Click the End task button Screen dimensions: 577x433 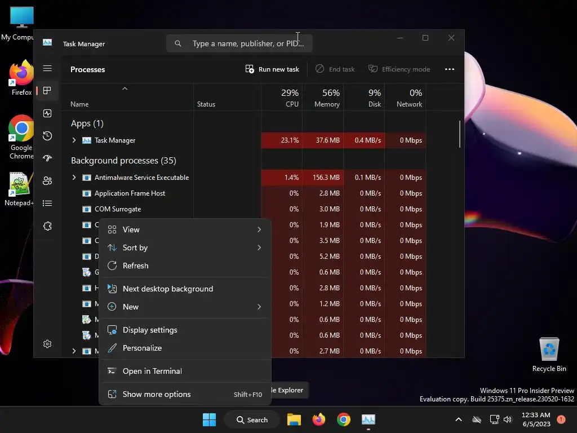[335, 69]
